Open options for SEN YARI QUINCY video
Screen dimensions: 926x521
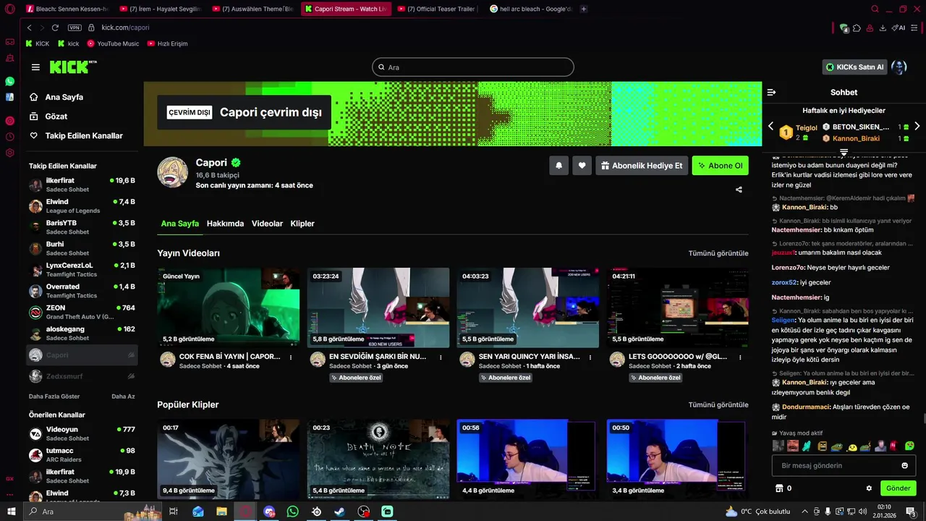(590, 357)
